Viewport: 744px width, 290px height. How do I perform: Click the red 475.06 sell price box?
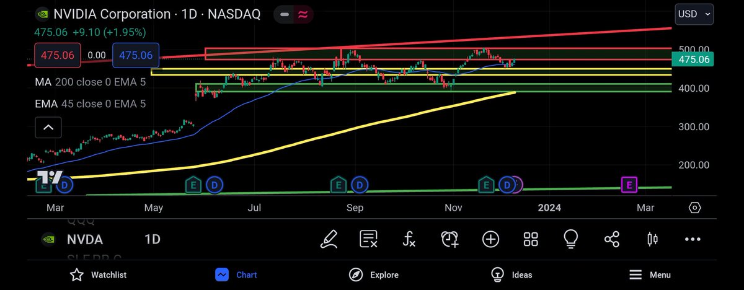pos(58,55)
